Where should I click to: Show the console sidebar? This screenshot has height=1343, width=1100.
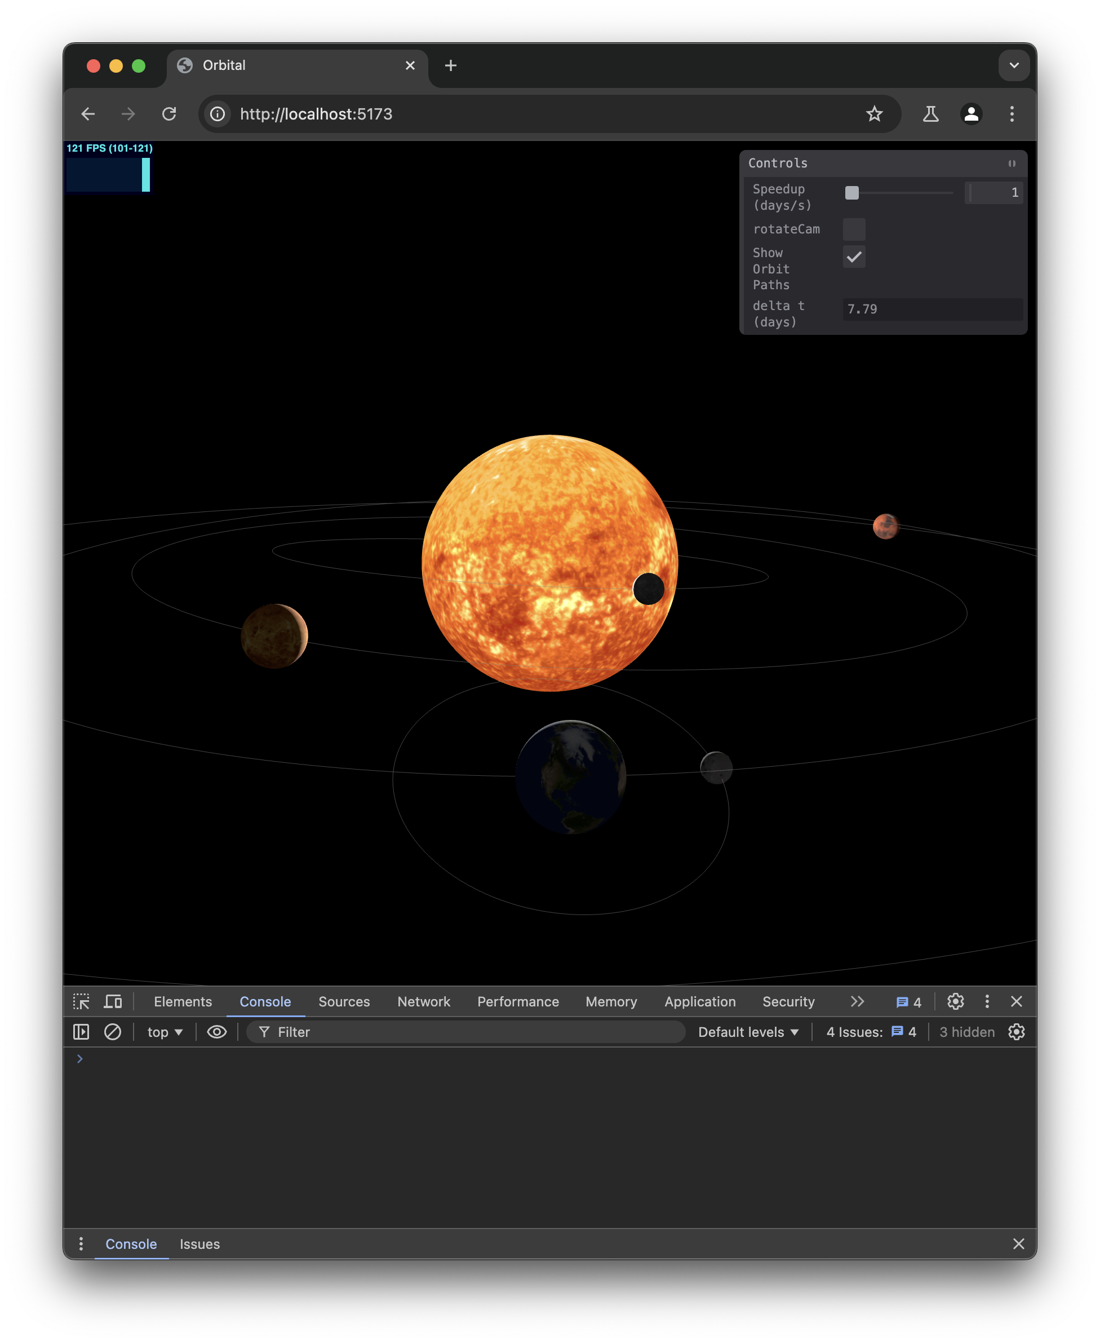point(81,1032)
